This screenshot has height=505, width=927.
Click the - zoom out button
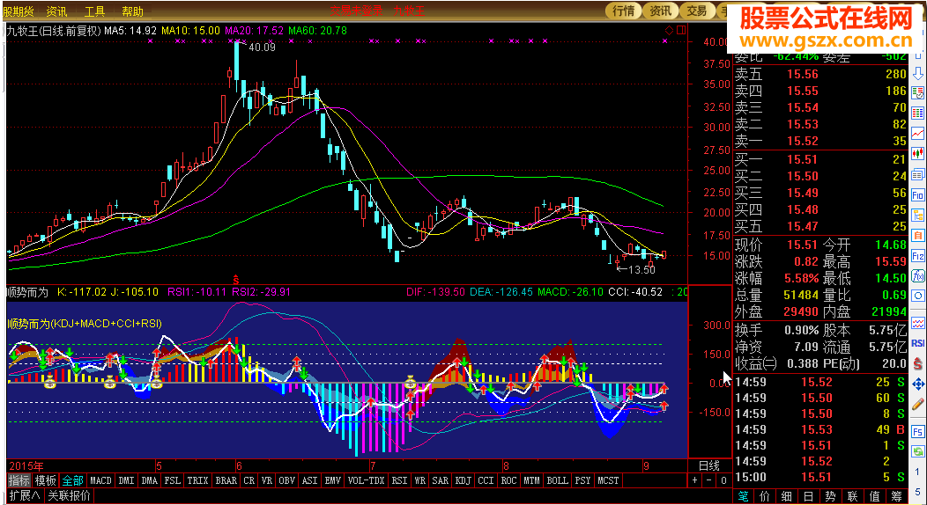tap(709, 481)
